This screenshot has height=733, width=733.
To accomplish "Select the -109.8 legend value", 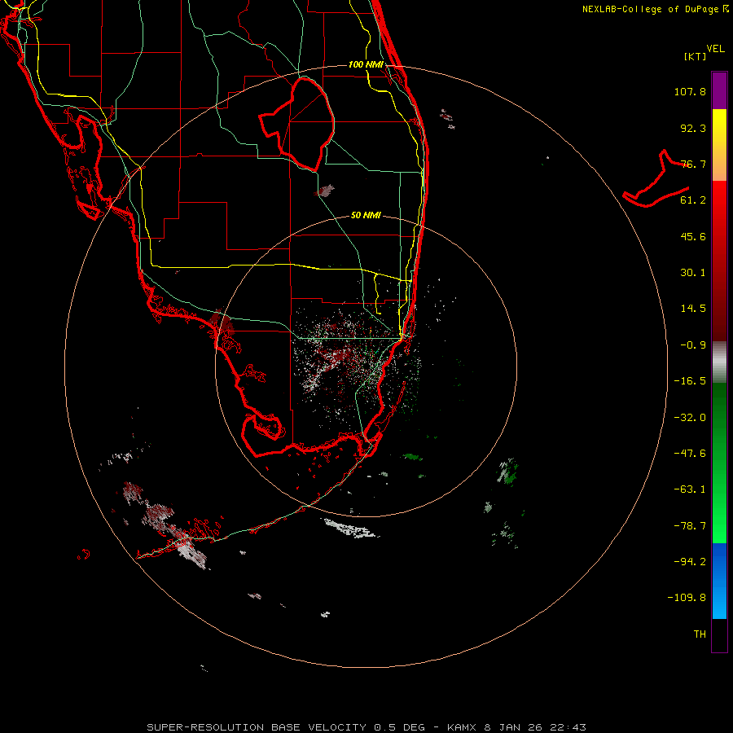I will click(687, 598).
